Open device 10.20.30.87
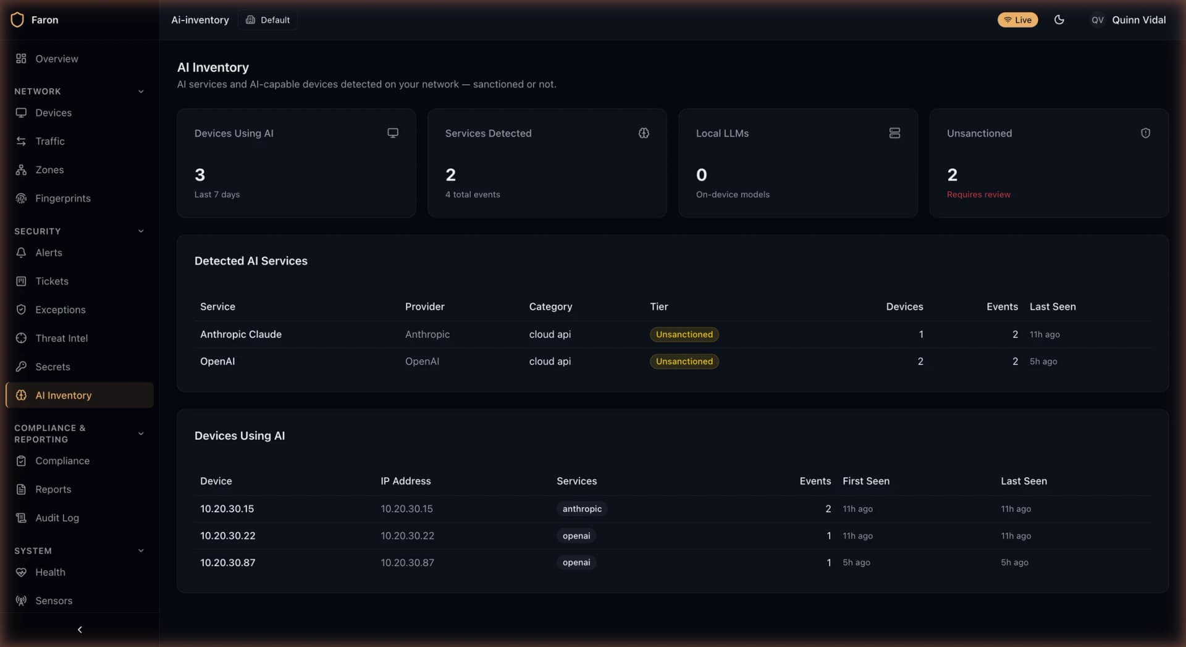Image resolution: width=1186 pixels, height=647 pixels. point(672,562)
